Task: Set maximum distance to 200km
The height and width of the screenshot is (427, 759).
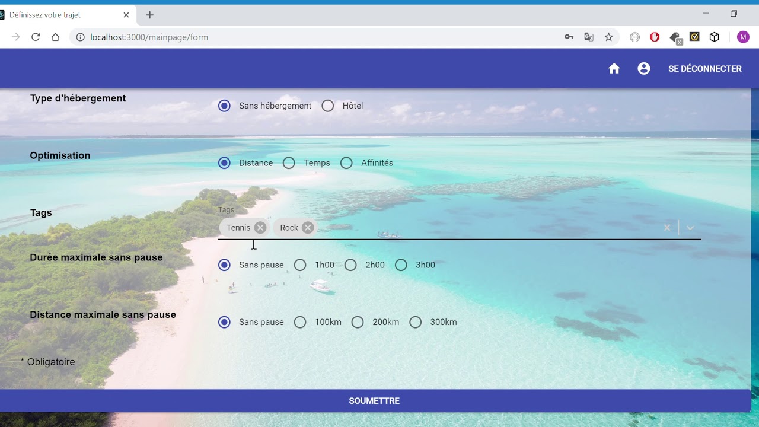Action: 358,322
